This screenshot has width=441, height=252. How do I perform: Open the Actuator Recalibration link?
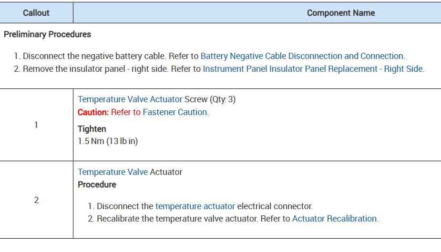point(334,219)
